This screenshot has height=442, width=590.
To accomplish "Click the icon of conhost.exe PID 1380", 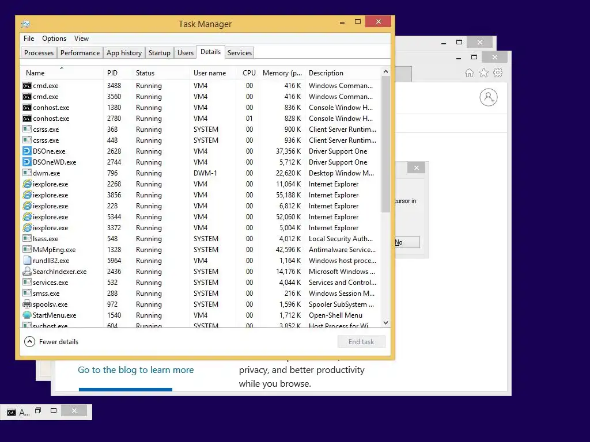I will pos(27,108).
